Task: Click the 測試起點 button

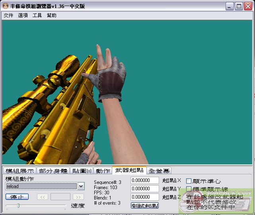Action: tap(145, 205)
